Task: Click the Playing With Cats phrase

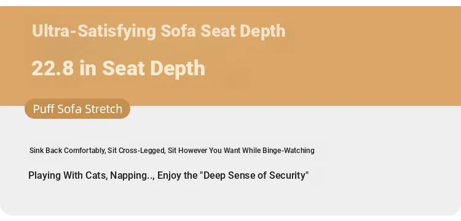Action: coord(68,175)
